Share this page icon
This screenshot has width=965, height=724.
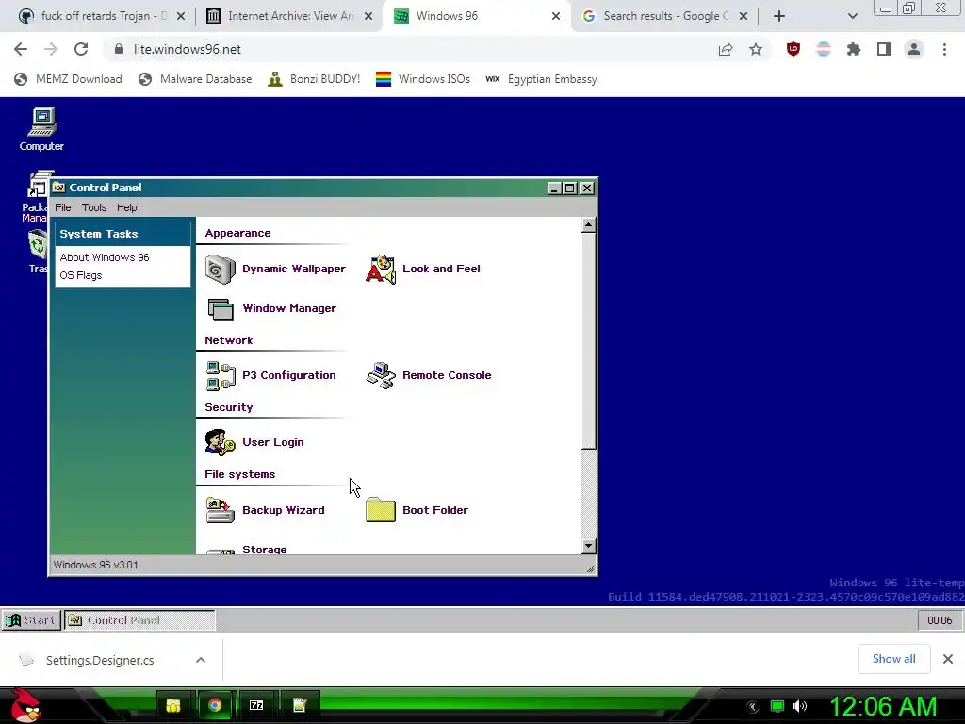[726, 49]
